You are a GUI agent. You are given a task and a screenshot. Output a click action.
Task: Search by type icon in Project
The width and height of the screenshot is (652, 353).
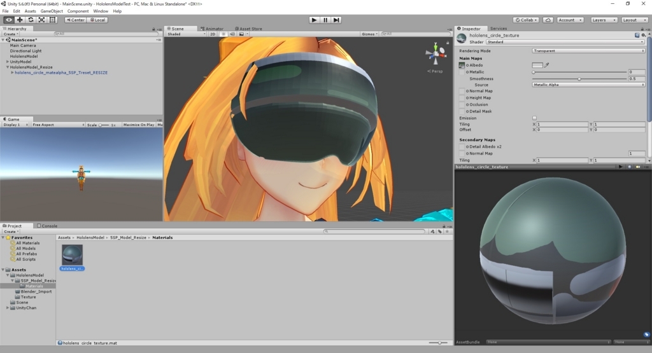point(432,232)
